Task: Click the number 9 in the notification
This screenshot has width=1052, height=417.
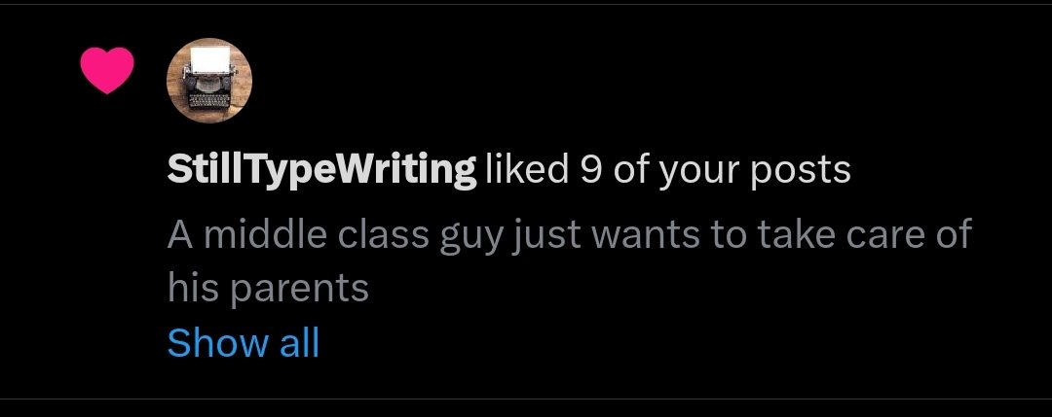Action: click(590, 171)
